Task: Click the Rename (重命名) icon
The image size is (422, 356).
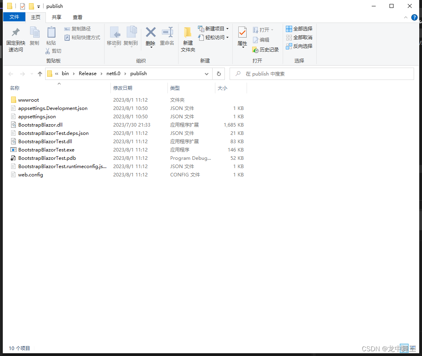Action: [167, 32]
